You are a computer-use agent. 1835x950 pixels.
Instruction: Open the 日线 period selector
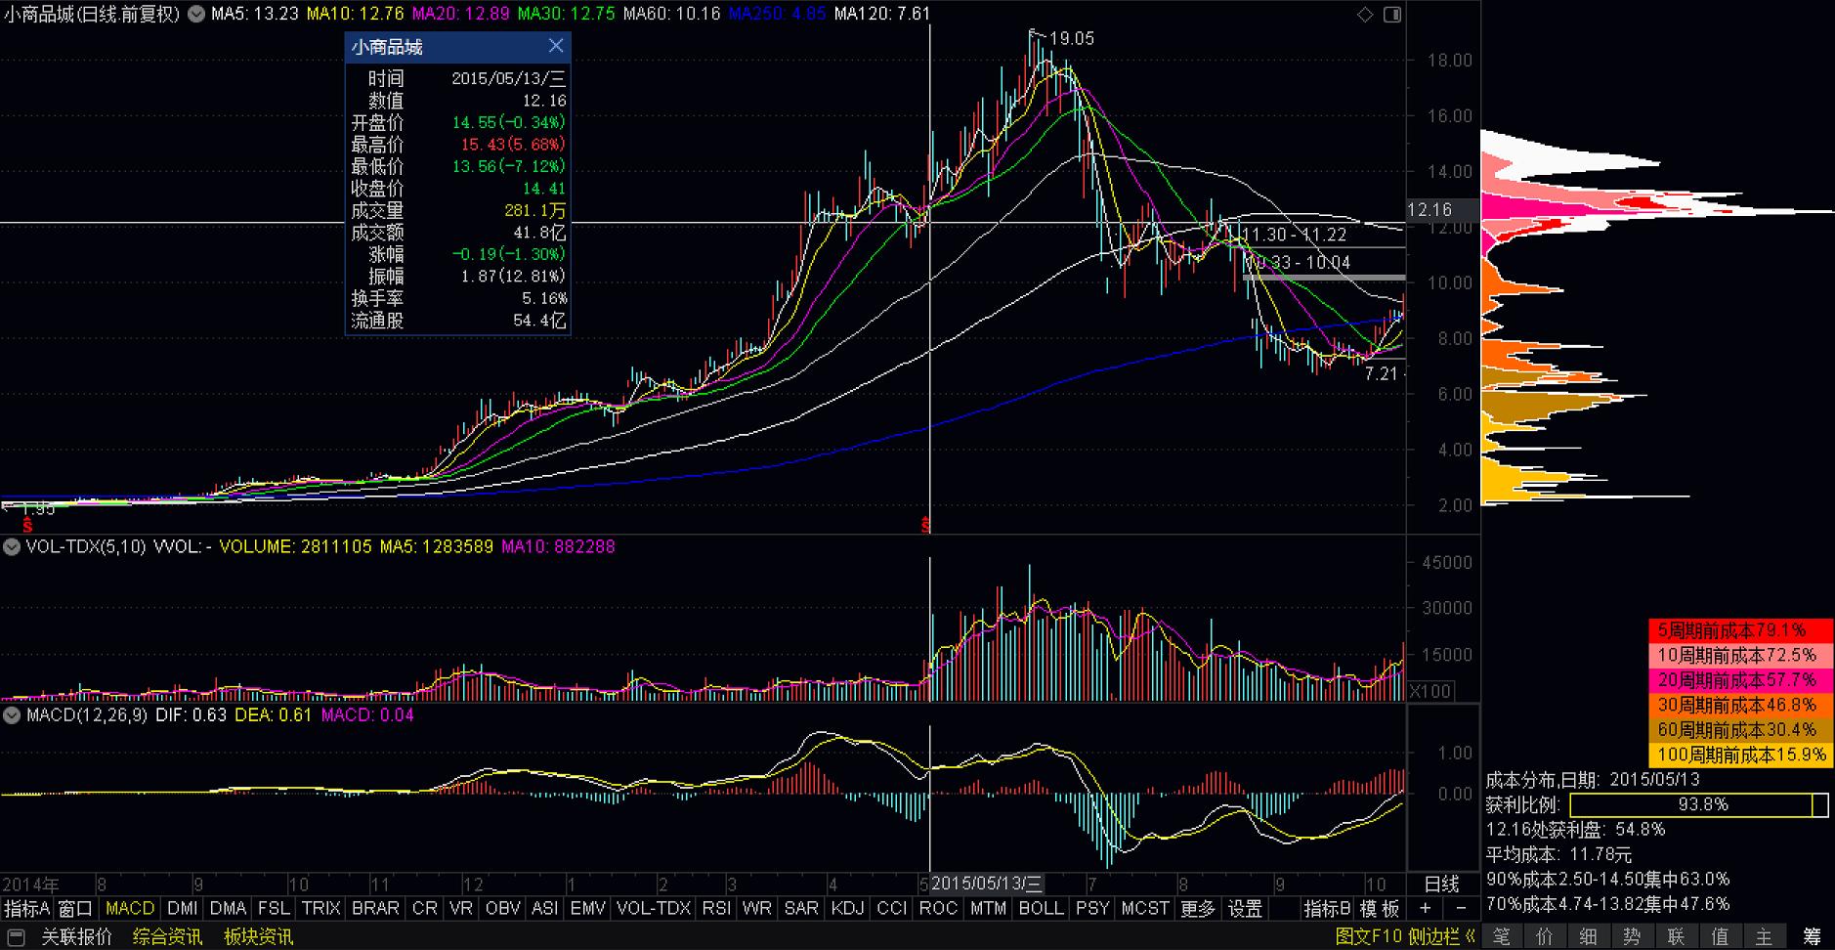1441,884
